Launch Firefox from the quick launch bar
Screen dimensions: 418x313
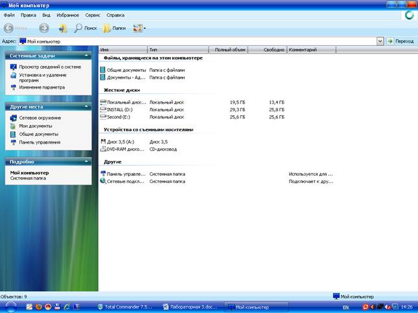(x=39, y=307)
